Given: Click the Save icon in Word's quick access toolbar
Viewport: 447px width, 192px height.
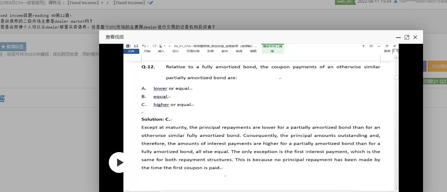Looking at the screenshot, I should 136,46.
